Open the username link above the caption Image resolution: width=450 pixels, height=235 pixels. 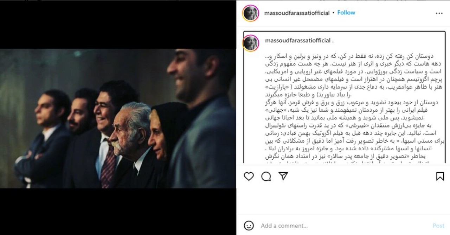[298, 40]
